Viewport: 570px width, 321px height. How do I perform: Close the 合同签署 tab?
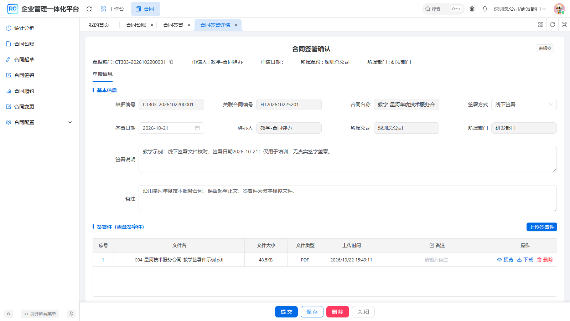[189, 25]
